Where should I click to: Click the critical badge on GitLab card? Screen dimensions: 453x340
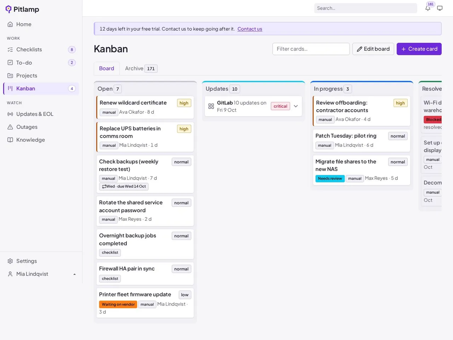(280, 106)
